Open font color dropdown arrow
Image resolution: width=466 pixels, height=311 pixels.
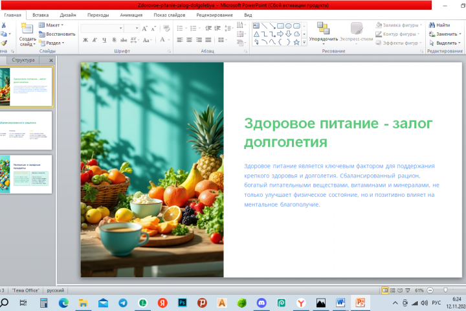coord(169,40)
